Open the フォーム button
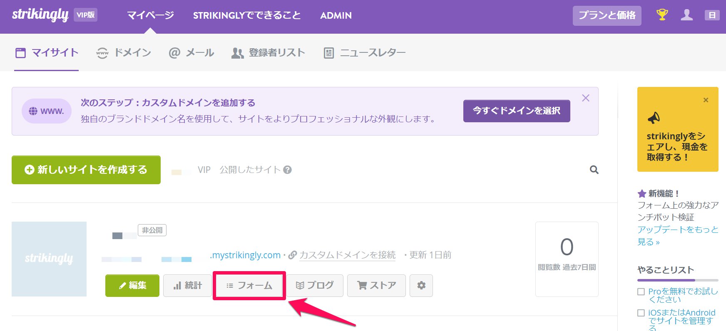 tap(249, 286)
